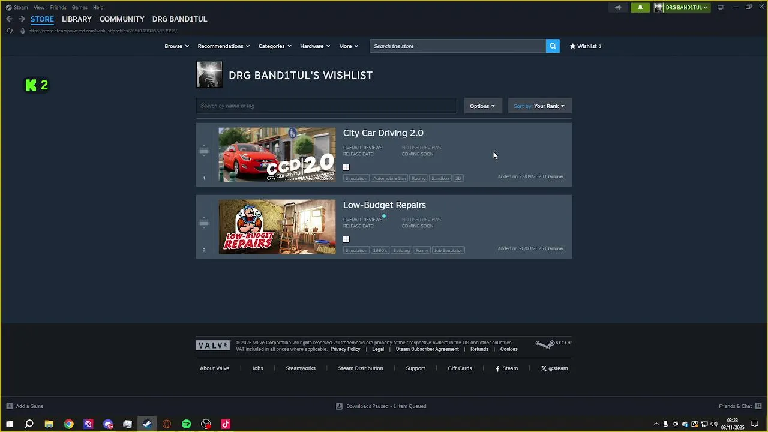Image resolution: width=768 pixels, height=432 pixels.
Task: Reload page using refresh icon beside URL
Action: pos(9,31)
